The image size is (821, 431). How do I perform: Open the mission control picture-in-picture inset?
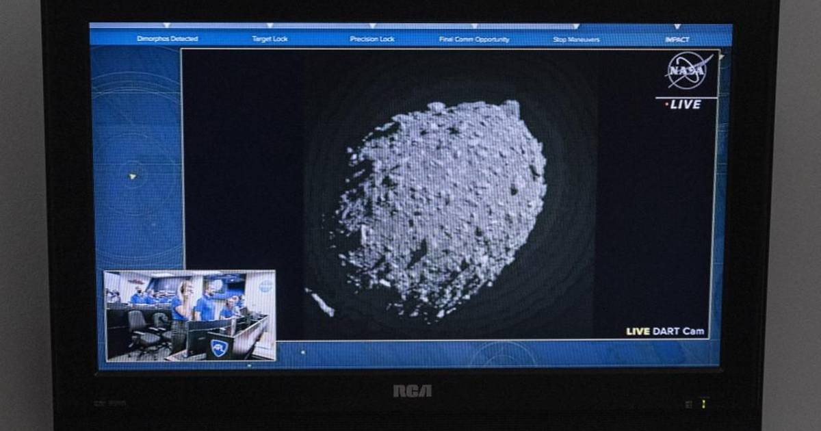click(190, 315)
